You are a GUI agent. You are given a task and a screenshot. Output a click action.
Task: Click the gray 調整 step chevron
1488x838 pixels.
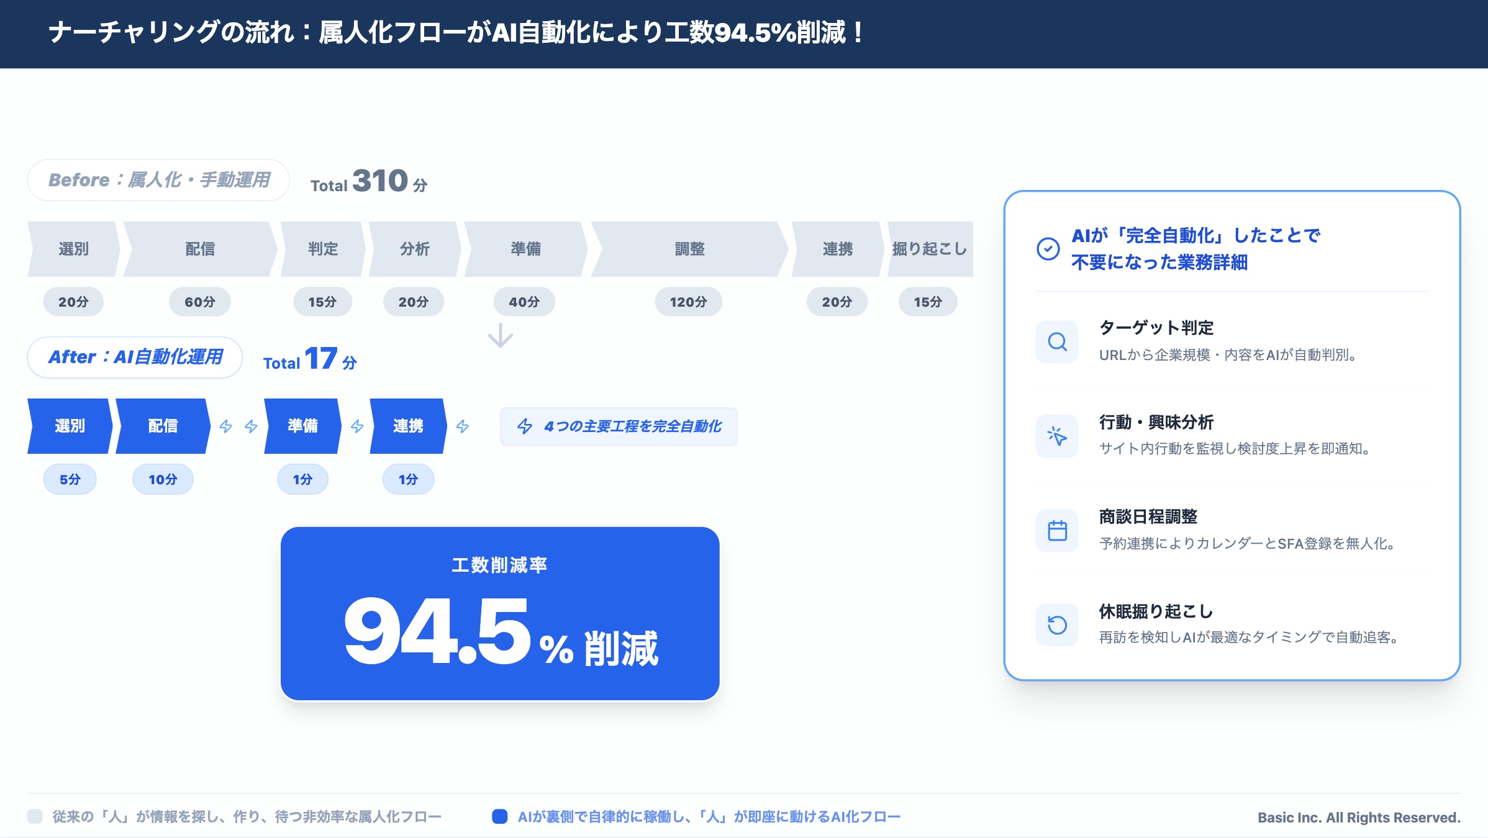(x=689, y=249)
